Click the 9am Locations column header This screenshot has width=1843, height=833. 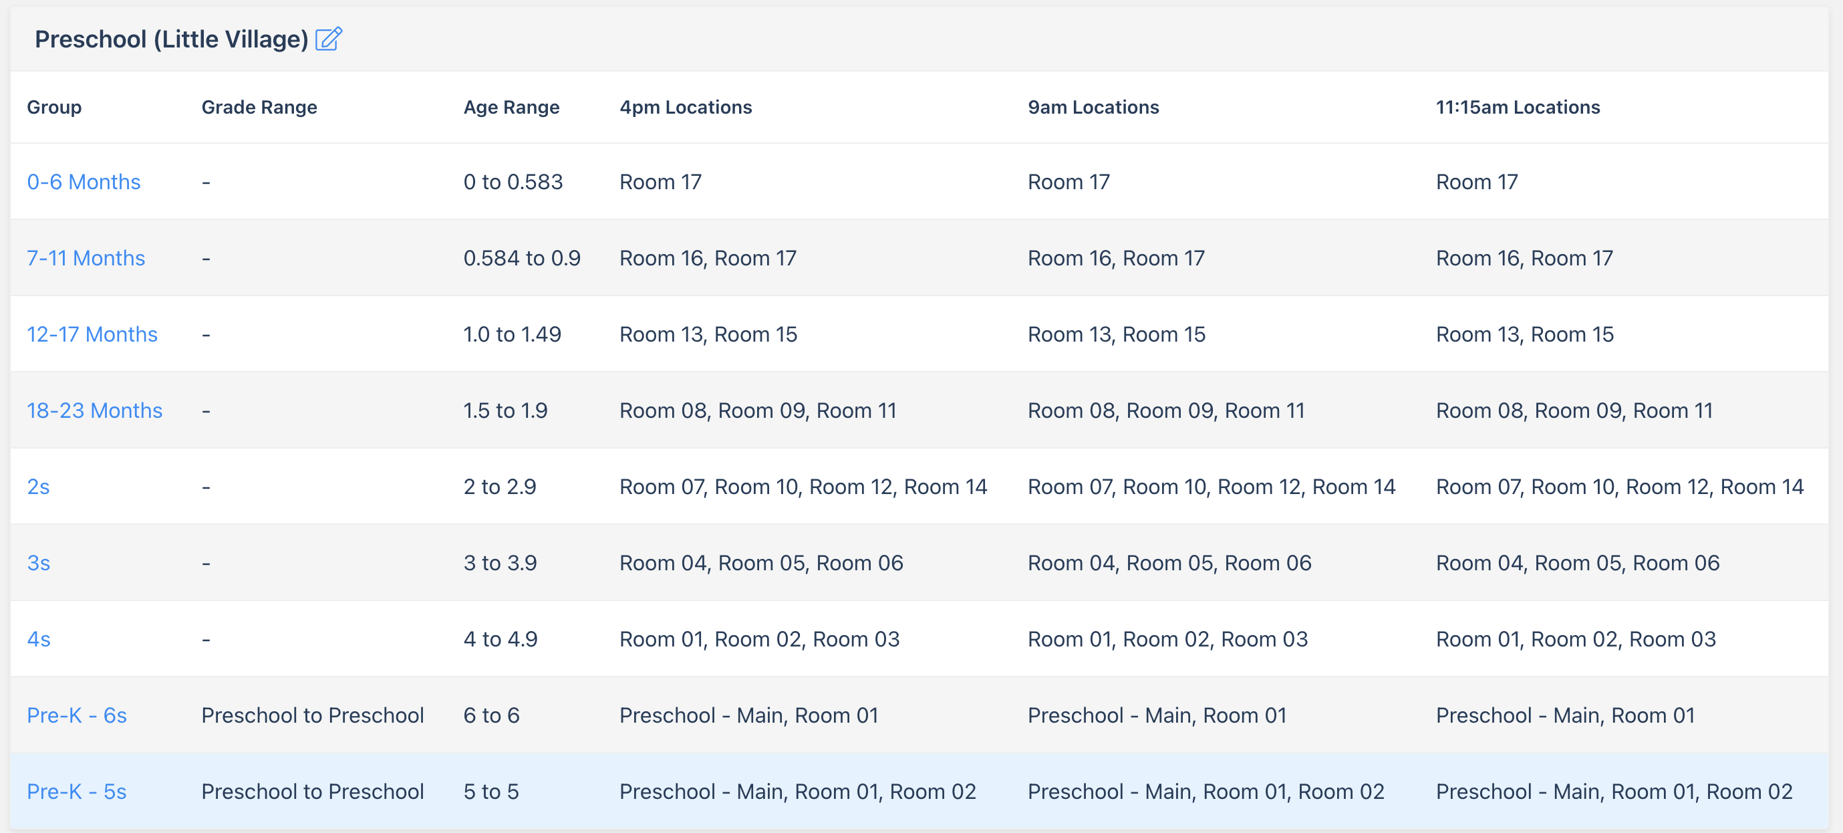click(1093, 108)
